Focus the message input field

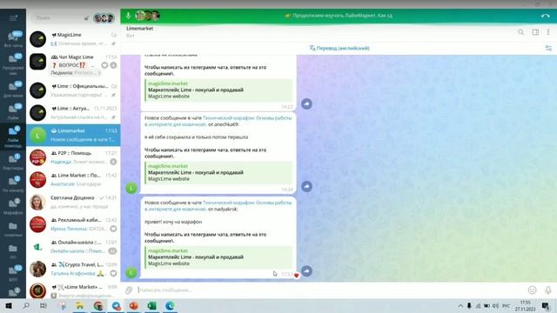click(x=331, y=290)
